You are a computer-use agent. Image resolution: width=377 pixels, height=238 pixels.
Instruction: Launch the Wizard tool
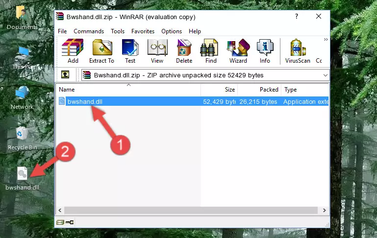tap(238, 51)
